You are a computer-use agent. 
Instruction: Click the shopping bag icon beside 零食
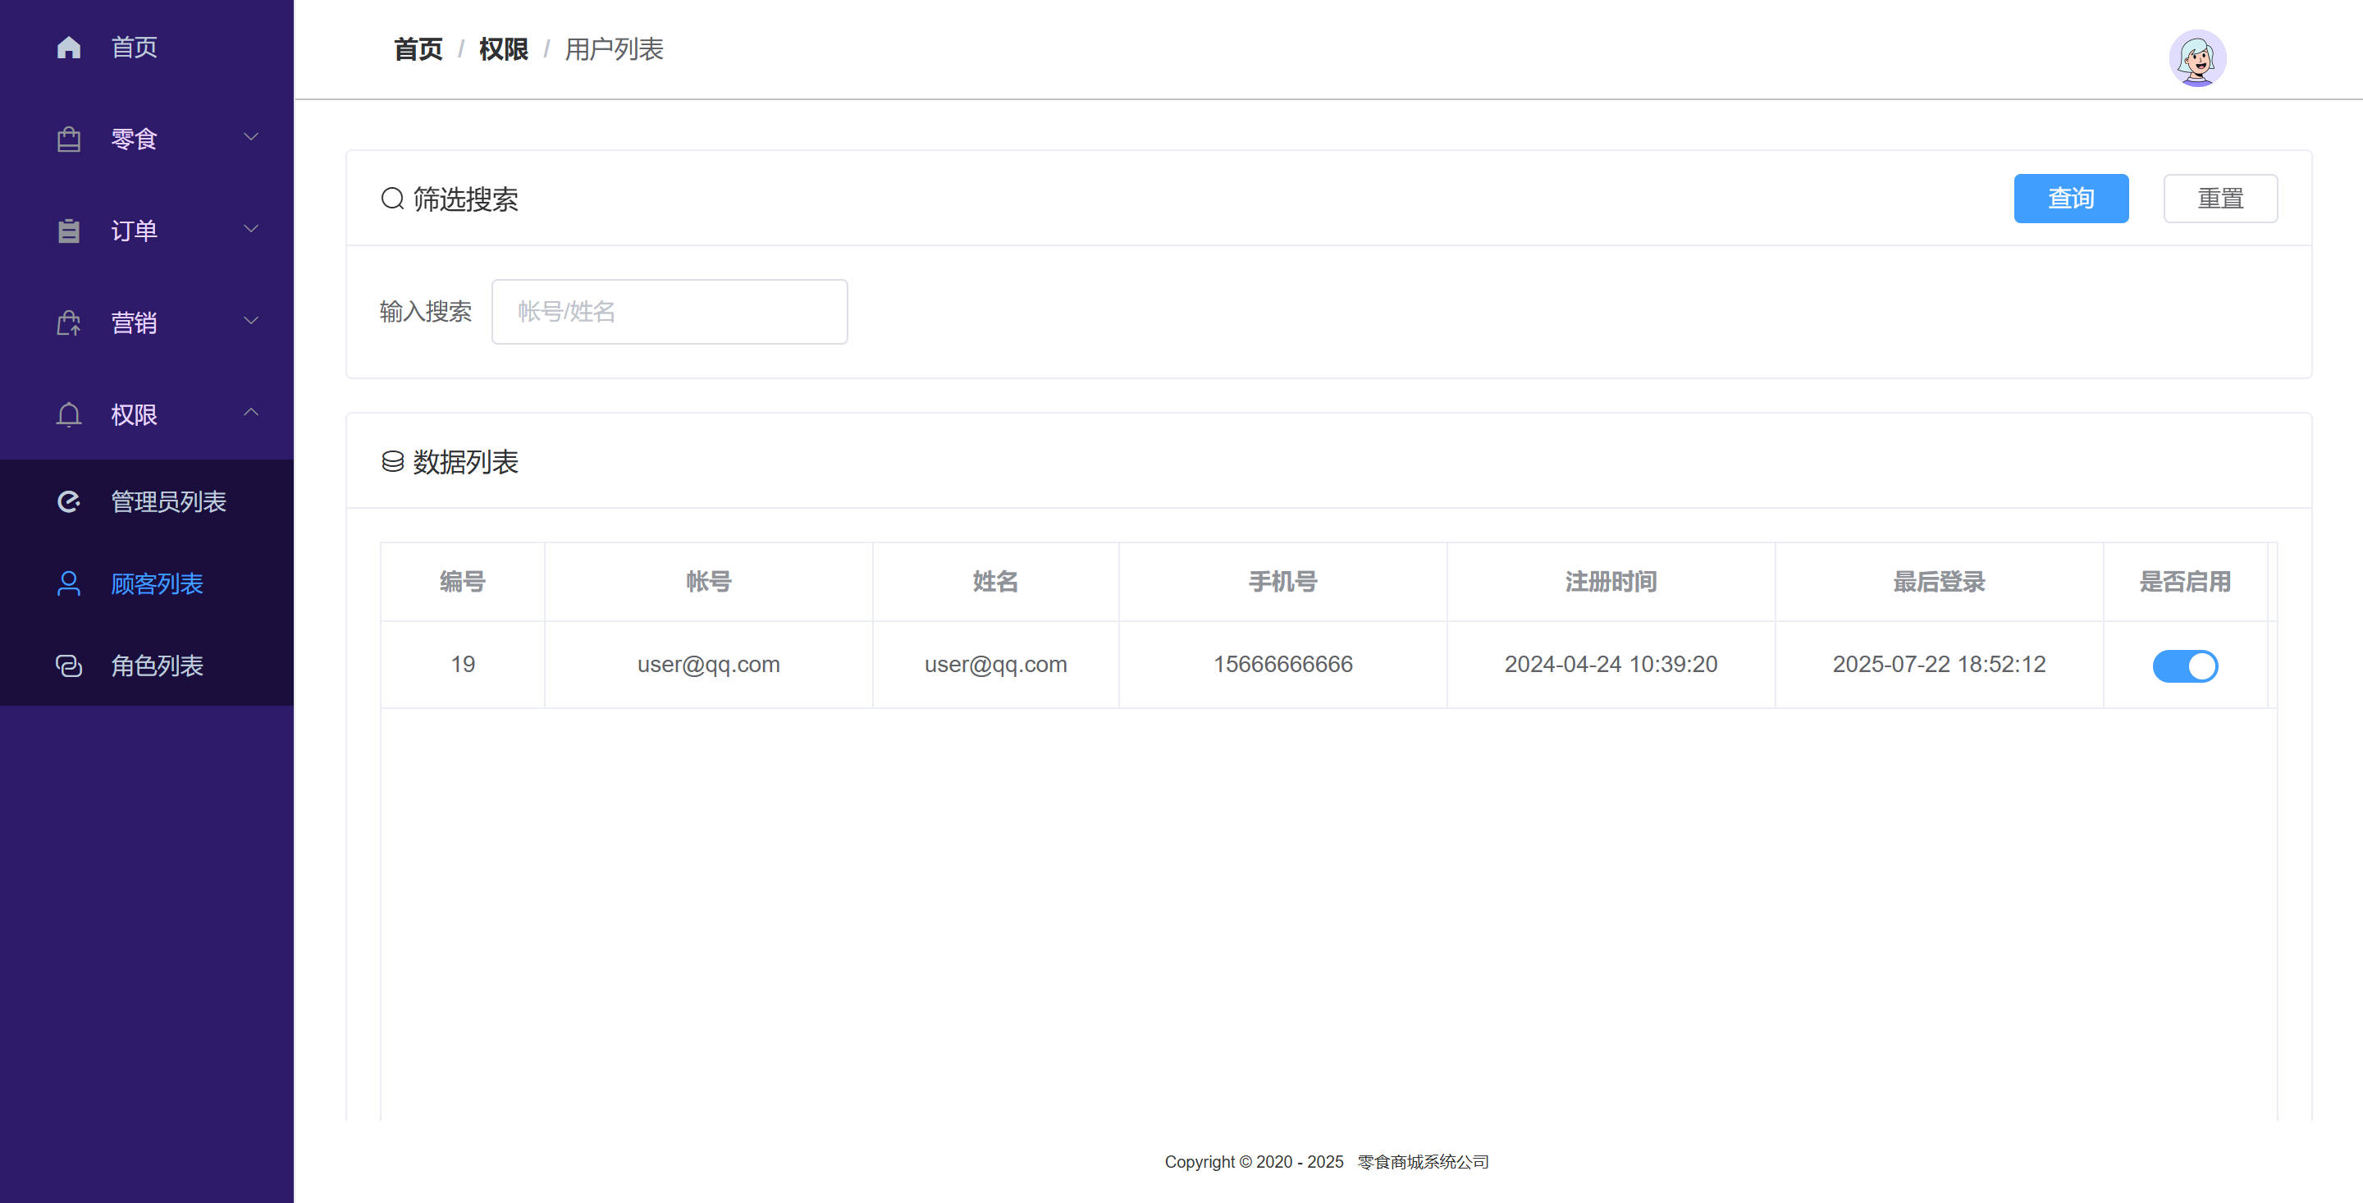[69, 139]
